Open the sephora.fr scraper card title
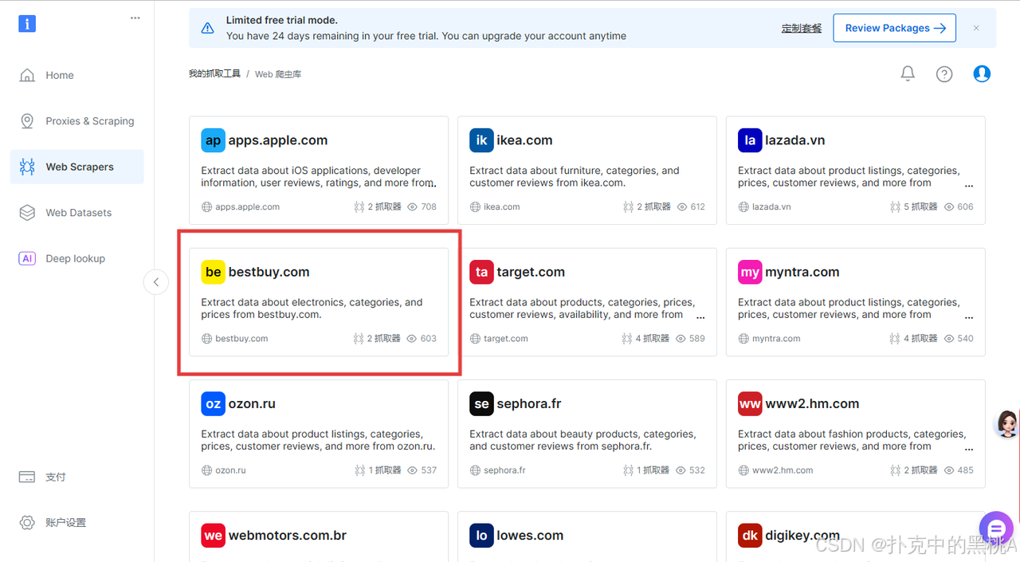 (529, 403)
